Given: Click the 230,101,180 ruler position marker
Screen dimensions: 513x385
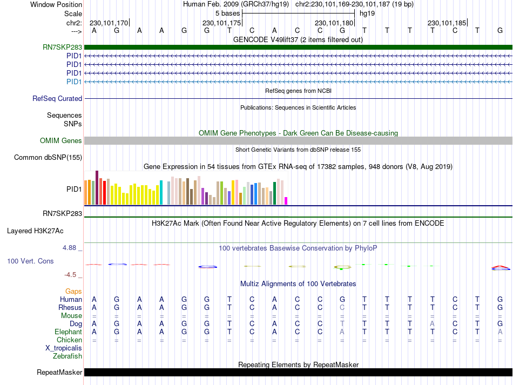Looking at the screenshot, I should (334, 23).
